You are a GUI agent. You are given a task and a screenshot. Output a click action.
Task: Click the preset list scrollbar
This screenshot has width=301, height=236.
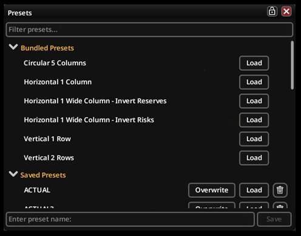coord(292,65)
